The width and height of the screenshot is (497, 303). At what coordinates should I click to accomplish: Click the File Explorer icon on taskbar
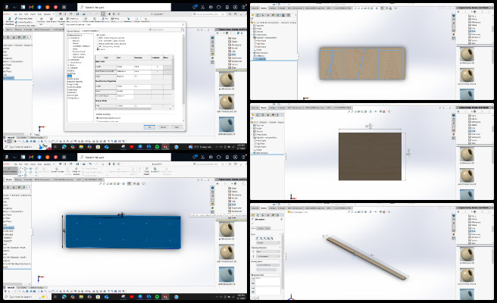coord(81,147)
